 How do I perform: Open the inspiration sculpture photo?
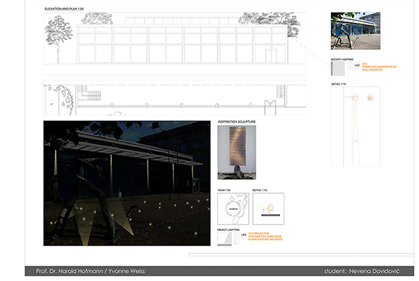237,153
